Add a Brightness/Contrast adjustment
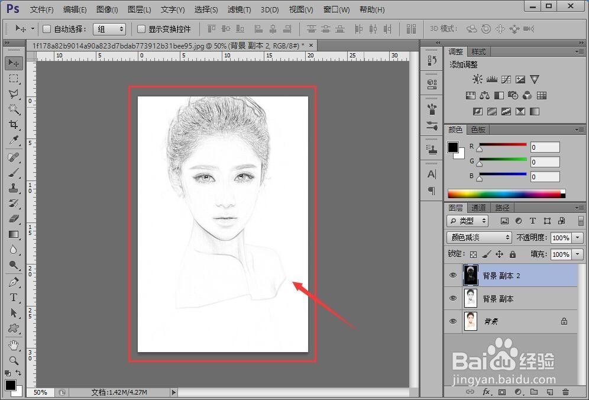Image resolution: width=589 pixels, height=400 pixels. (477, 79)
